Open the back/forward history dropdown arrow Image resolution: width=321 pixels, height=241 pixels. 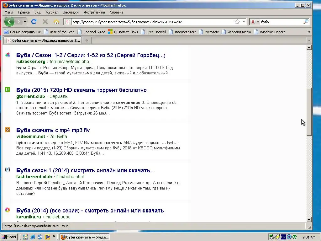click(25, 22)
